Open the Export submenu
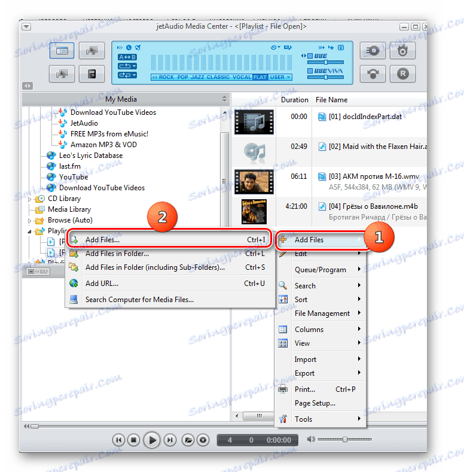 pyautogui.click(x=320, y=373)
